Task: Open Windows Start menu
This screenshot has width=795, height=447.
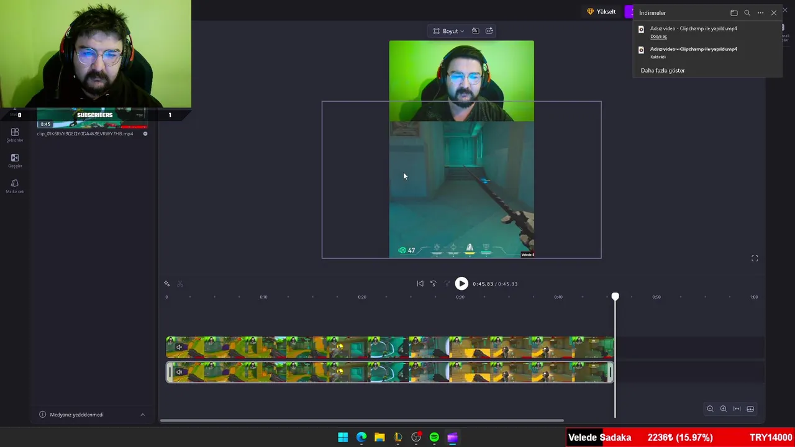Action: pos(343,438)
